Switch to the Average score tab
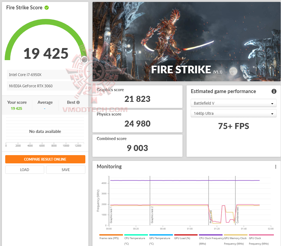The height and width of the screenshot is (246, 281). coord(45,102)
